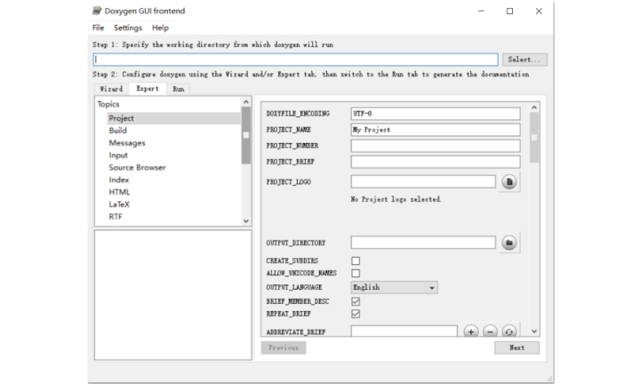Click Topics list scrollbar up arrow
This screenshot has width=640, height=384.
(245, 102)
